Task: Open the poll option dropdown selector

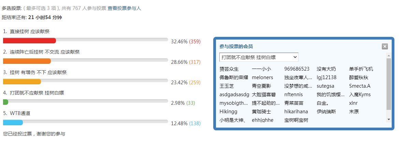Action: coord(259,57)
